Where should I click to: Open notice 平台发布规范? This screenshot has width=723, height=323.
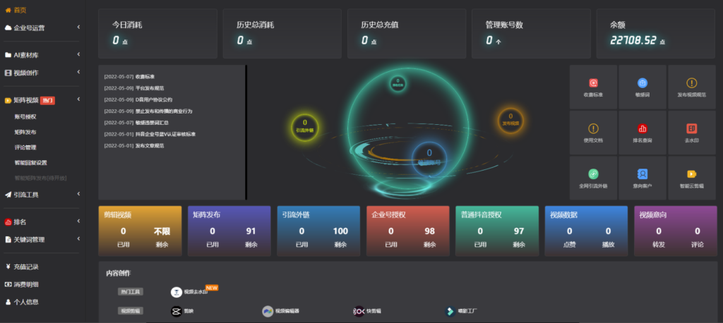150,88
